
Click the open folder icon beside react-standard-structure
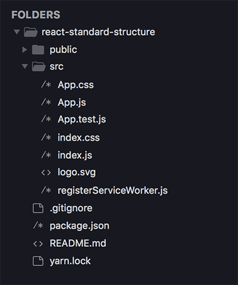point(30,32)
